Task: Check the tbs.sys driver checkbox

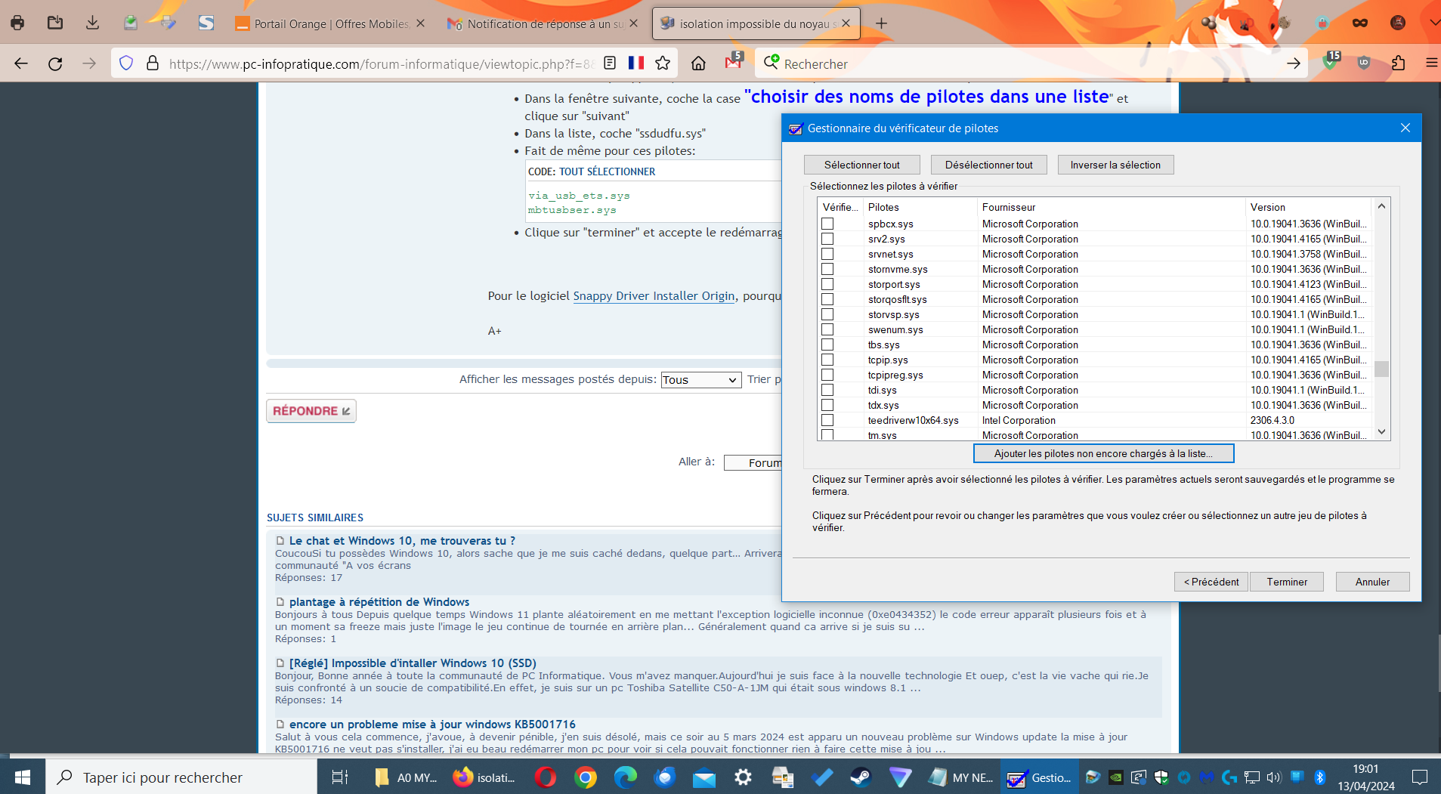Action: pyautogui.click(x=827, y=344)
